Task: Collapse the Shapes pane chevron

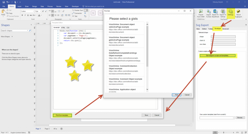Action: (31, 25)
